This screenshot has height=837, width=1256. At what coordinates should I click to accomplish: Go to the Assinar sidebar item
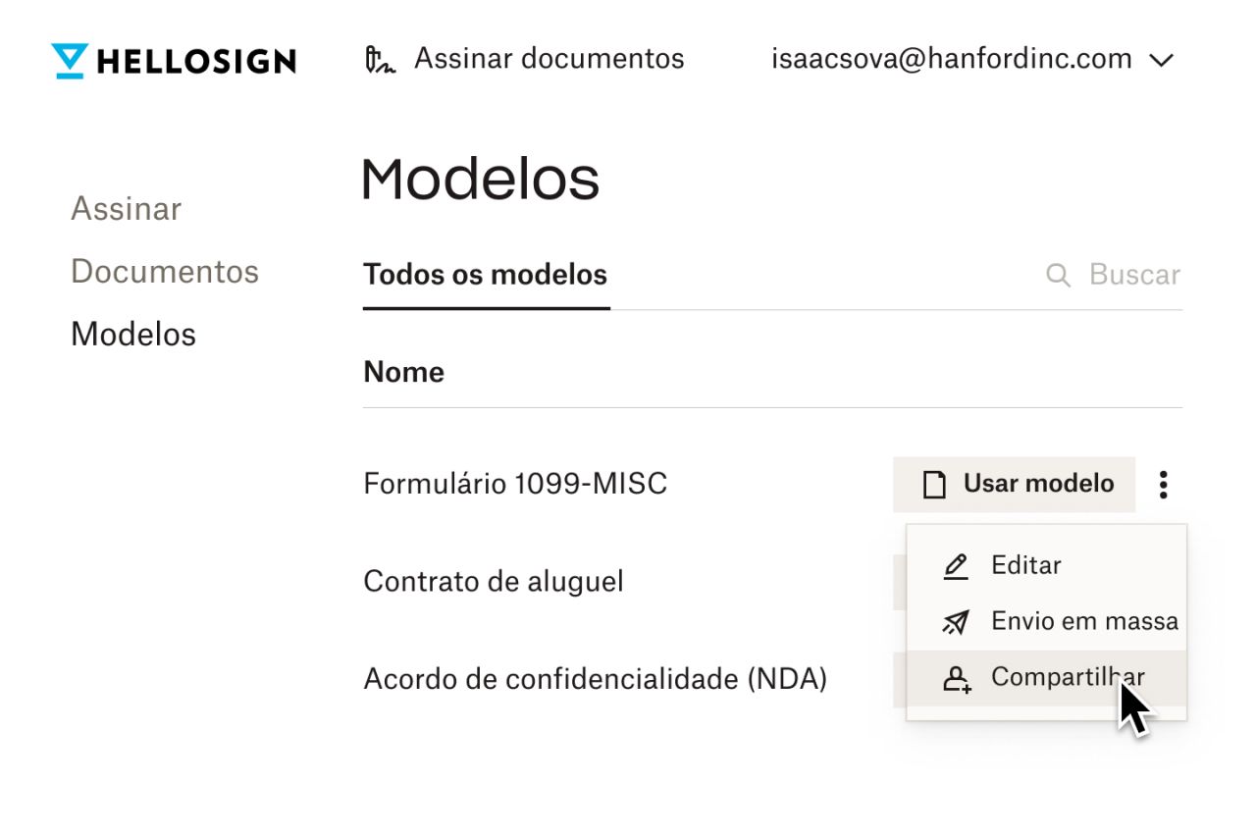coord(126,208)
